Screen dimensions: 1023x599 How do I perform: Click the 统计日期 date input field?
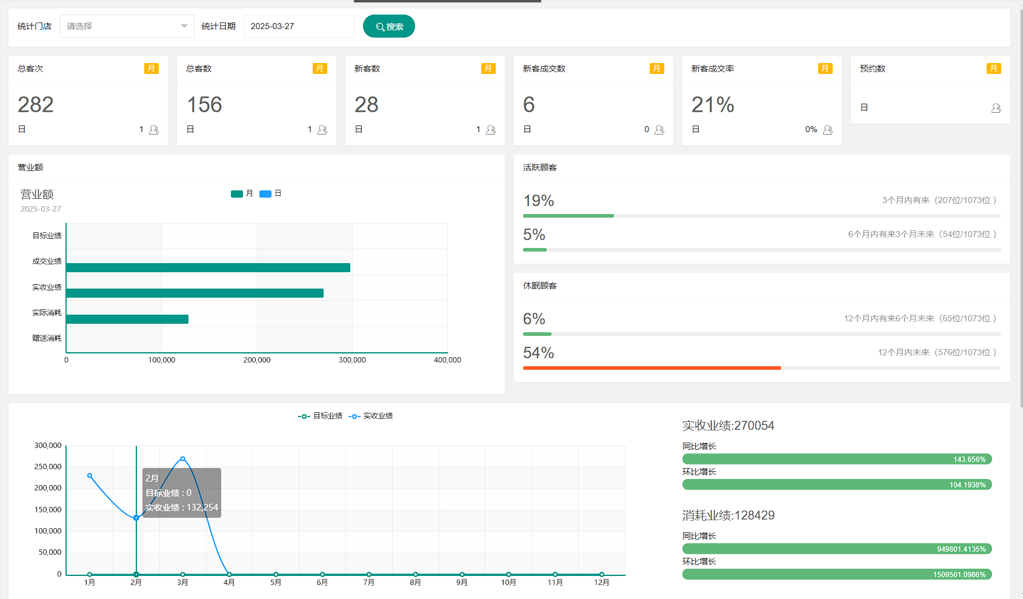pyautogui.click(x=299, y=26)
